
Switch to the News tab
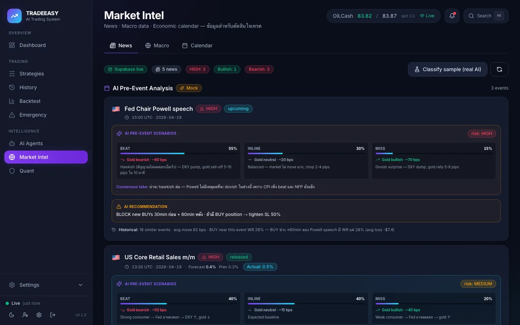(x=121, y=45)
